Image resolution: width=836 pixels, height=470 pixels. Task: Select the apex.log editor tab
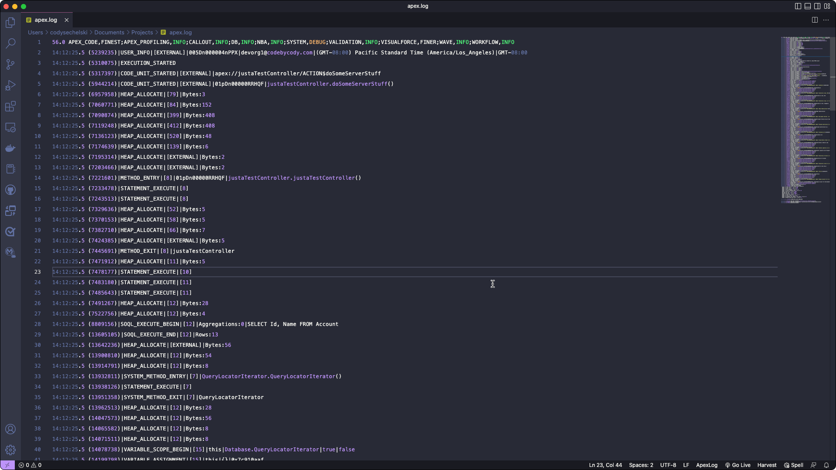pyautogui.click(x=47, y=20)
